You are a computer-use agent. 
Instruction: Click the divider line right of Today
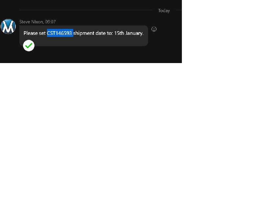point(179,10)
